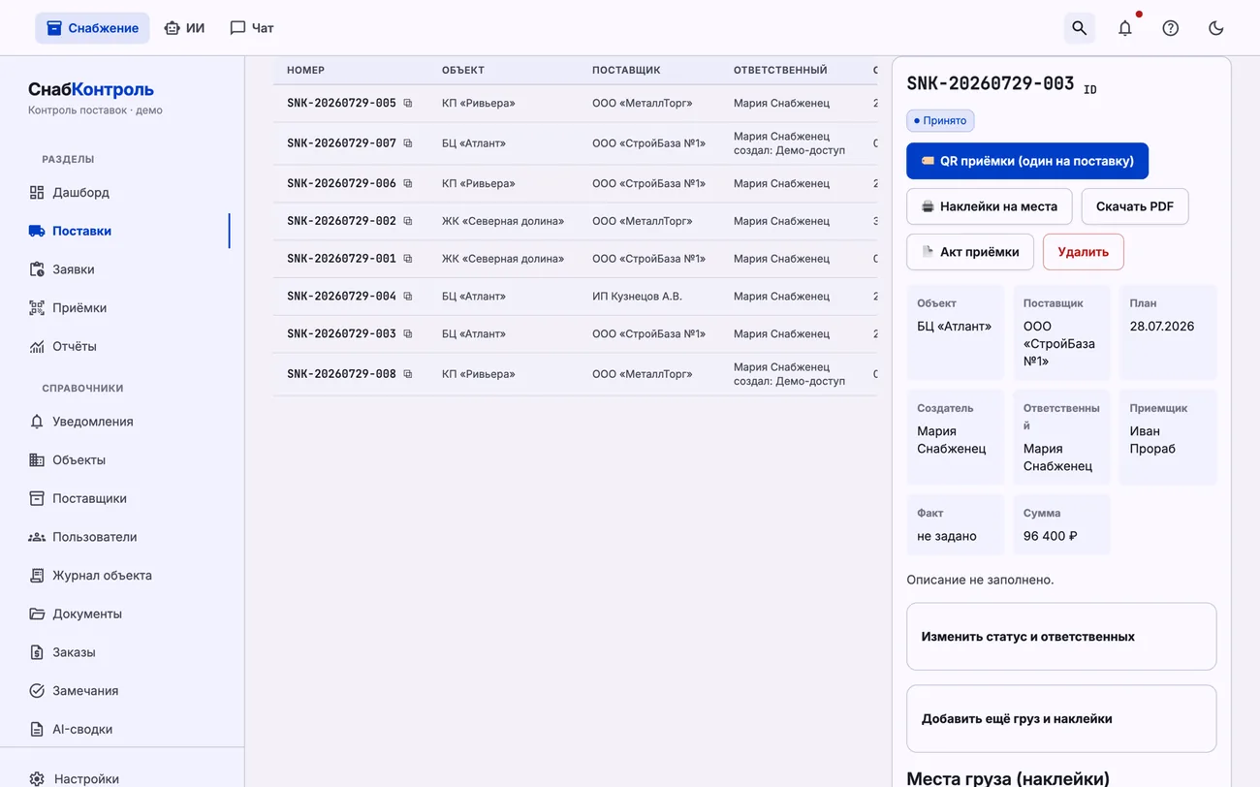Copy number SNK-20260729-004 with copy icon
The height and width of the screenshot is (787, 1260).
click(408, 297)
